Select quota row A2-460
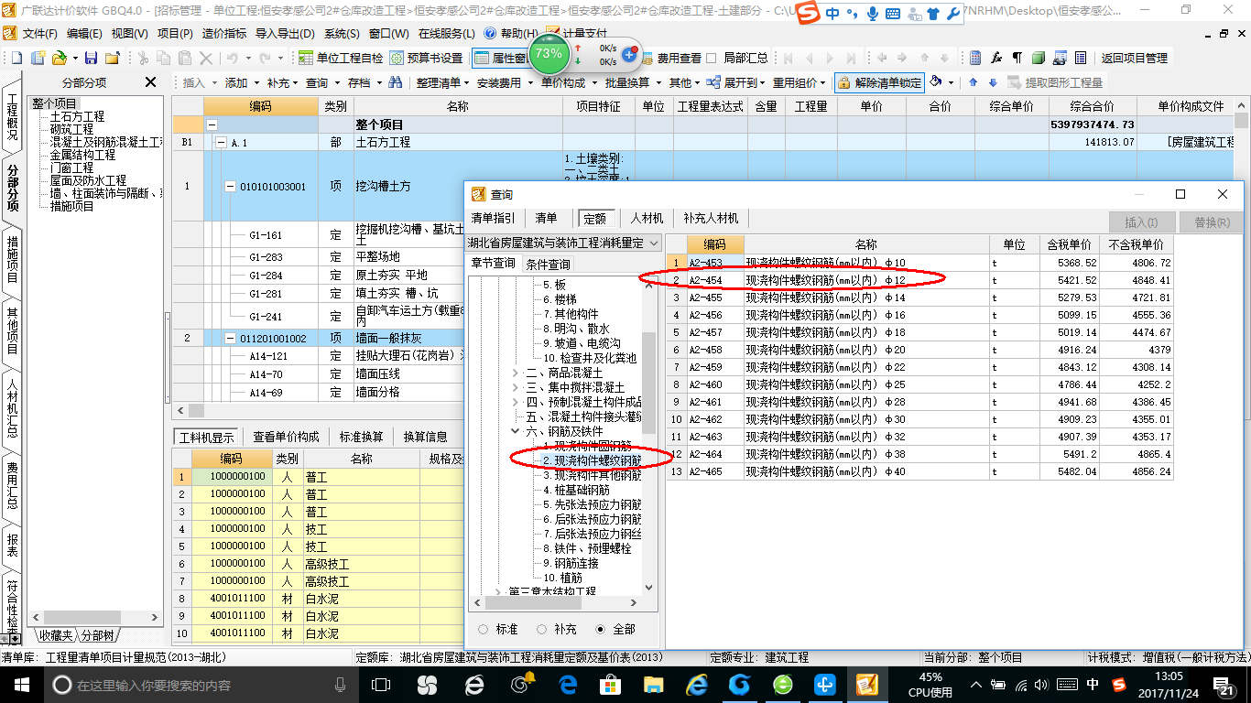The image size is (1251, 703). coord(919,384)
